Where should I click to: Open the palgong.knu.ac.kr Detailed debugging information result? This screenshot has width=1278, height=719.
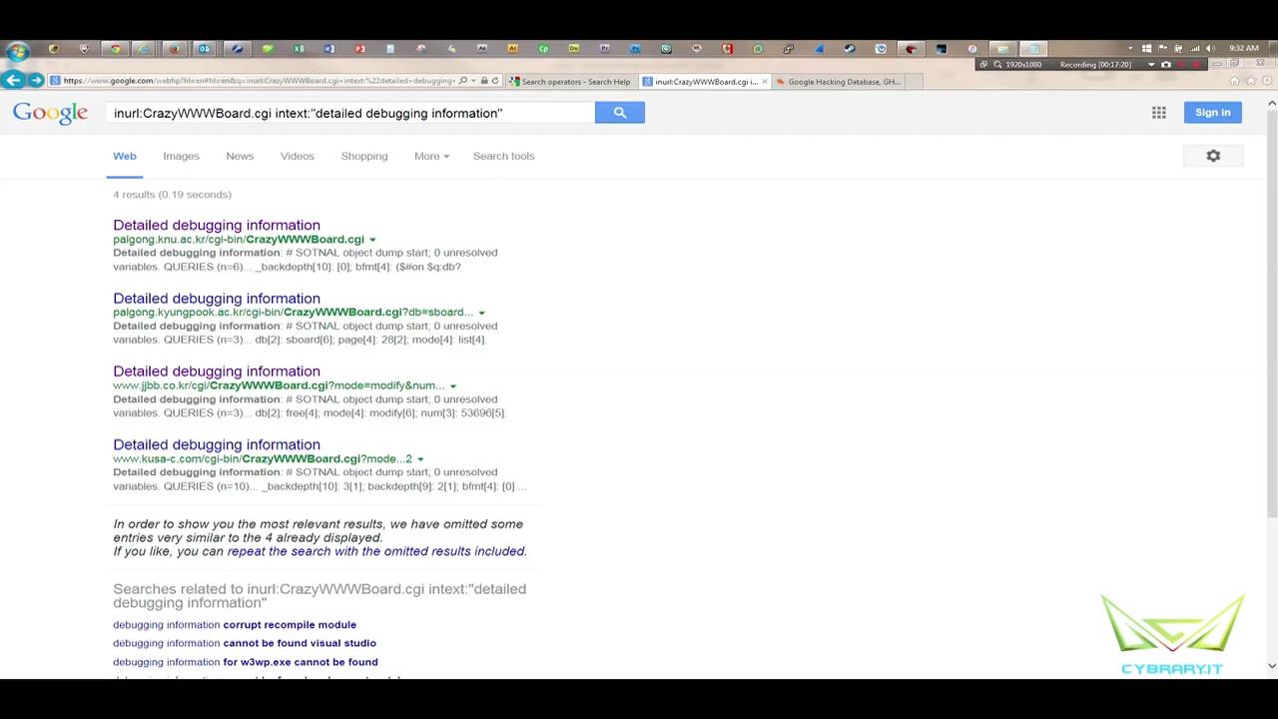coord(217,225)
